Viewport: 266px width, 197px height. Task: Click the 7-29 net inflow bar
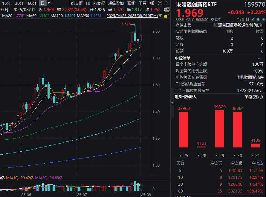219,128
